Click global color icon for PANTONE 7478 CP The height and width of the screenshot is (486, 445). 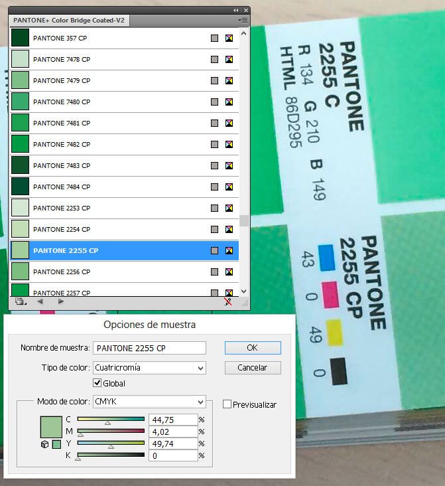tap(214, 59)
